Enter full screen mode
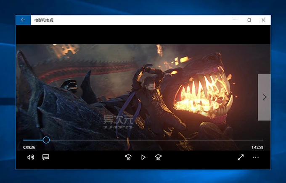This screenshot has height=183, width=286. point(241,157)
